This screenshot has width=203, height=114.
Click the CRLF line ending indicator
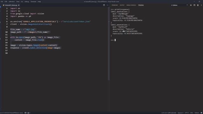[192, 113]
